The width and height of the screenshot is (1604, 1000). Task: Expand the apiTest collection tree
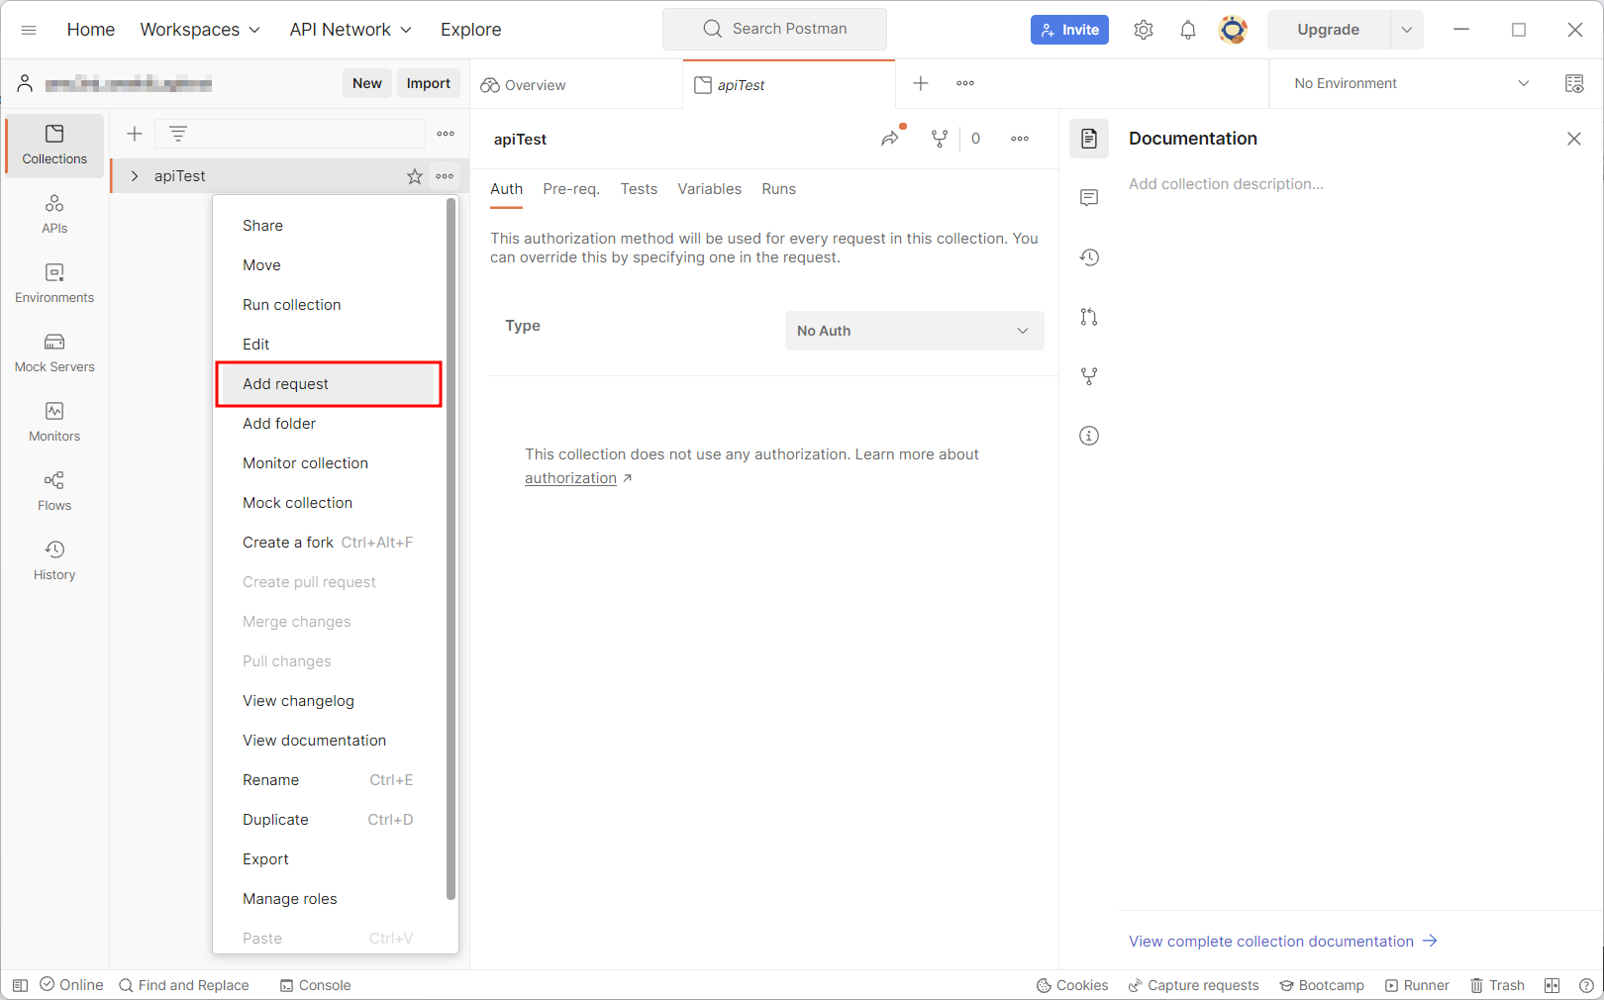(x=135, y=176)
